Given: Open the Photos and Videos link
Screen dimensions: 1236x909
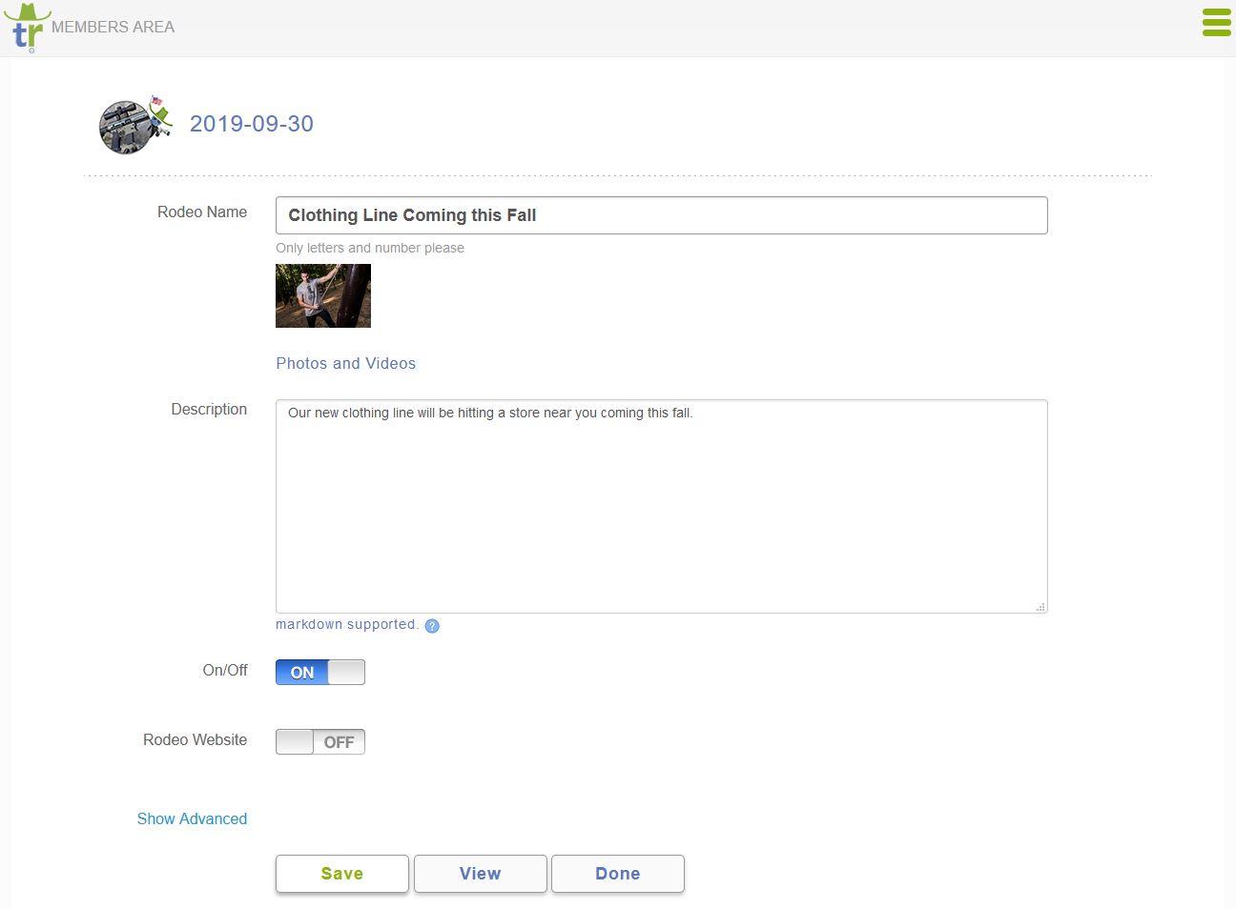Looking at the screenshot, I should coord(346,363).
